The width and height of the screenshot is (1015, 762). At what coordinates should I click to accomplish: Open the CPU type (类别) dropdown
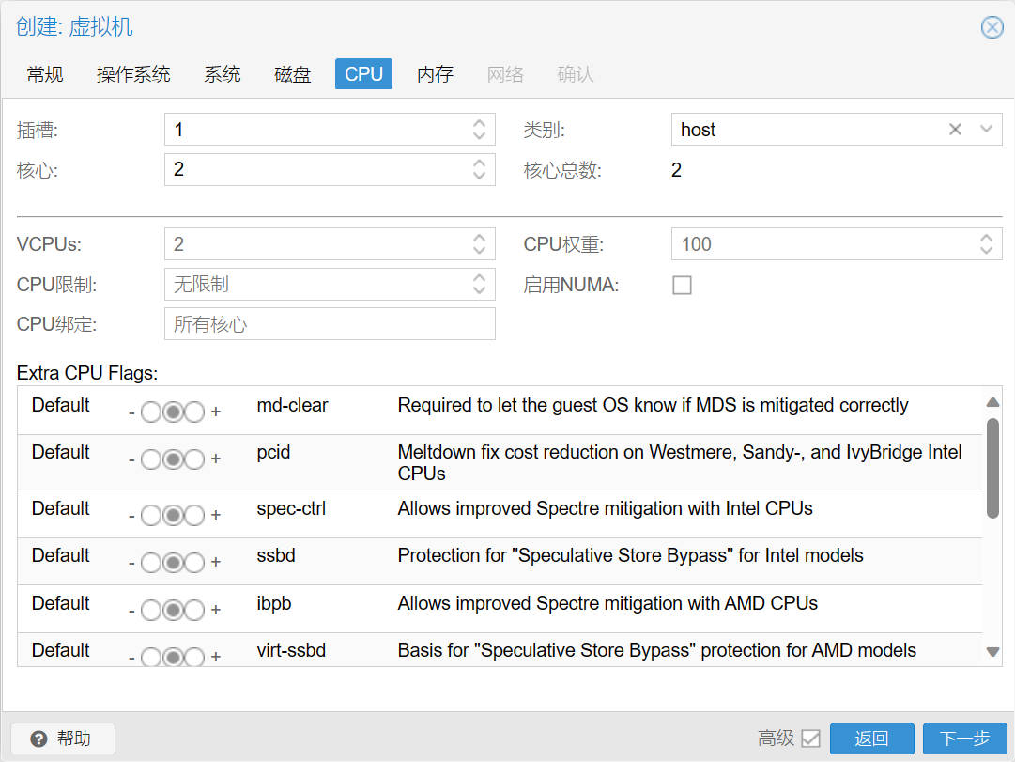(x=986, y=130)
